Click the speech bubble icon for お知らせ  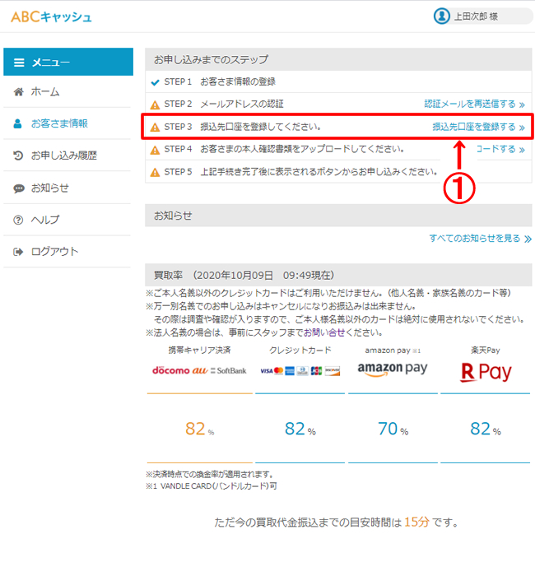(x=18, y=188)
